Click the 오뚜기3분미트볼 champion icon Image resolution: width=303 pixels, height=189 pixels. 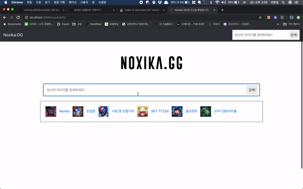click(x=206, y=111)
